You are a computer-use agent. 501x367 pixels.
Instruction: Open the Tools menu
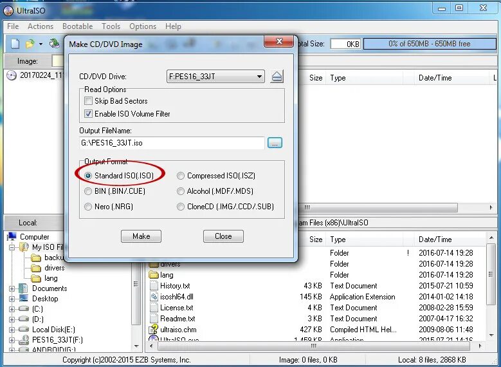click(x=111, y=26)
